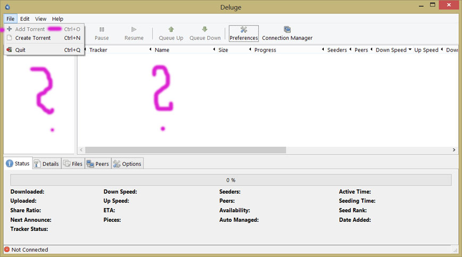
Task: Open the Help menu
Action: click(x=57, y=19)
